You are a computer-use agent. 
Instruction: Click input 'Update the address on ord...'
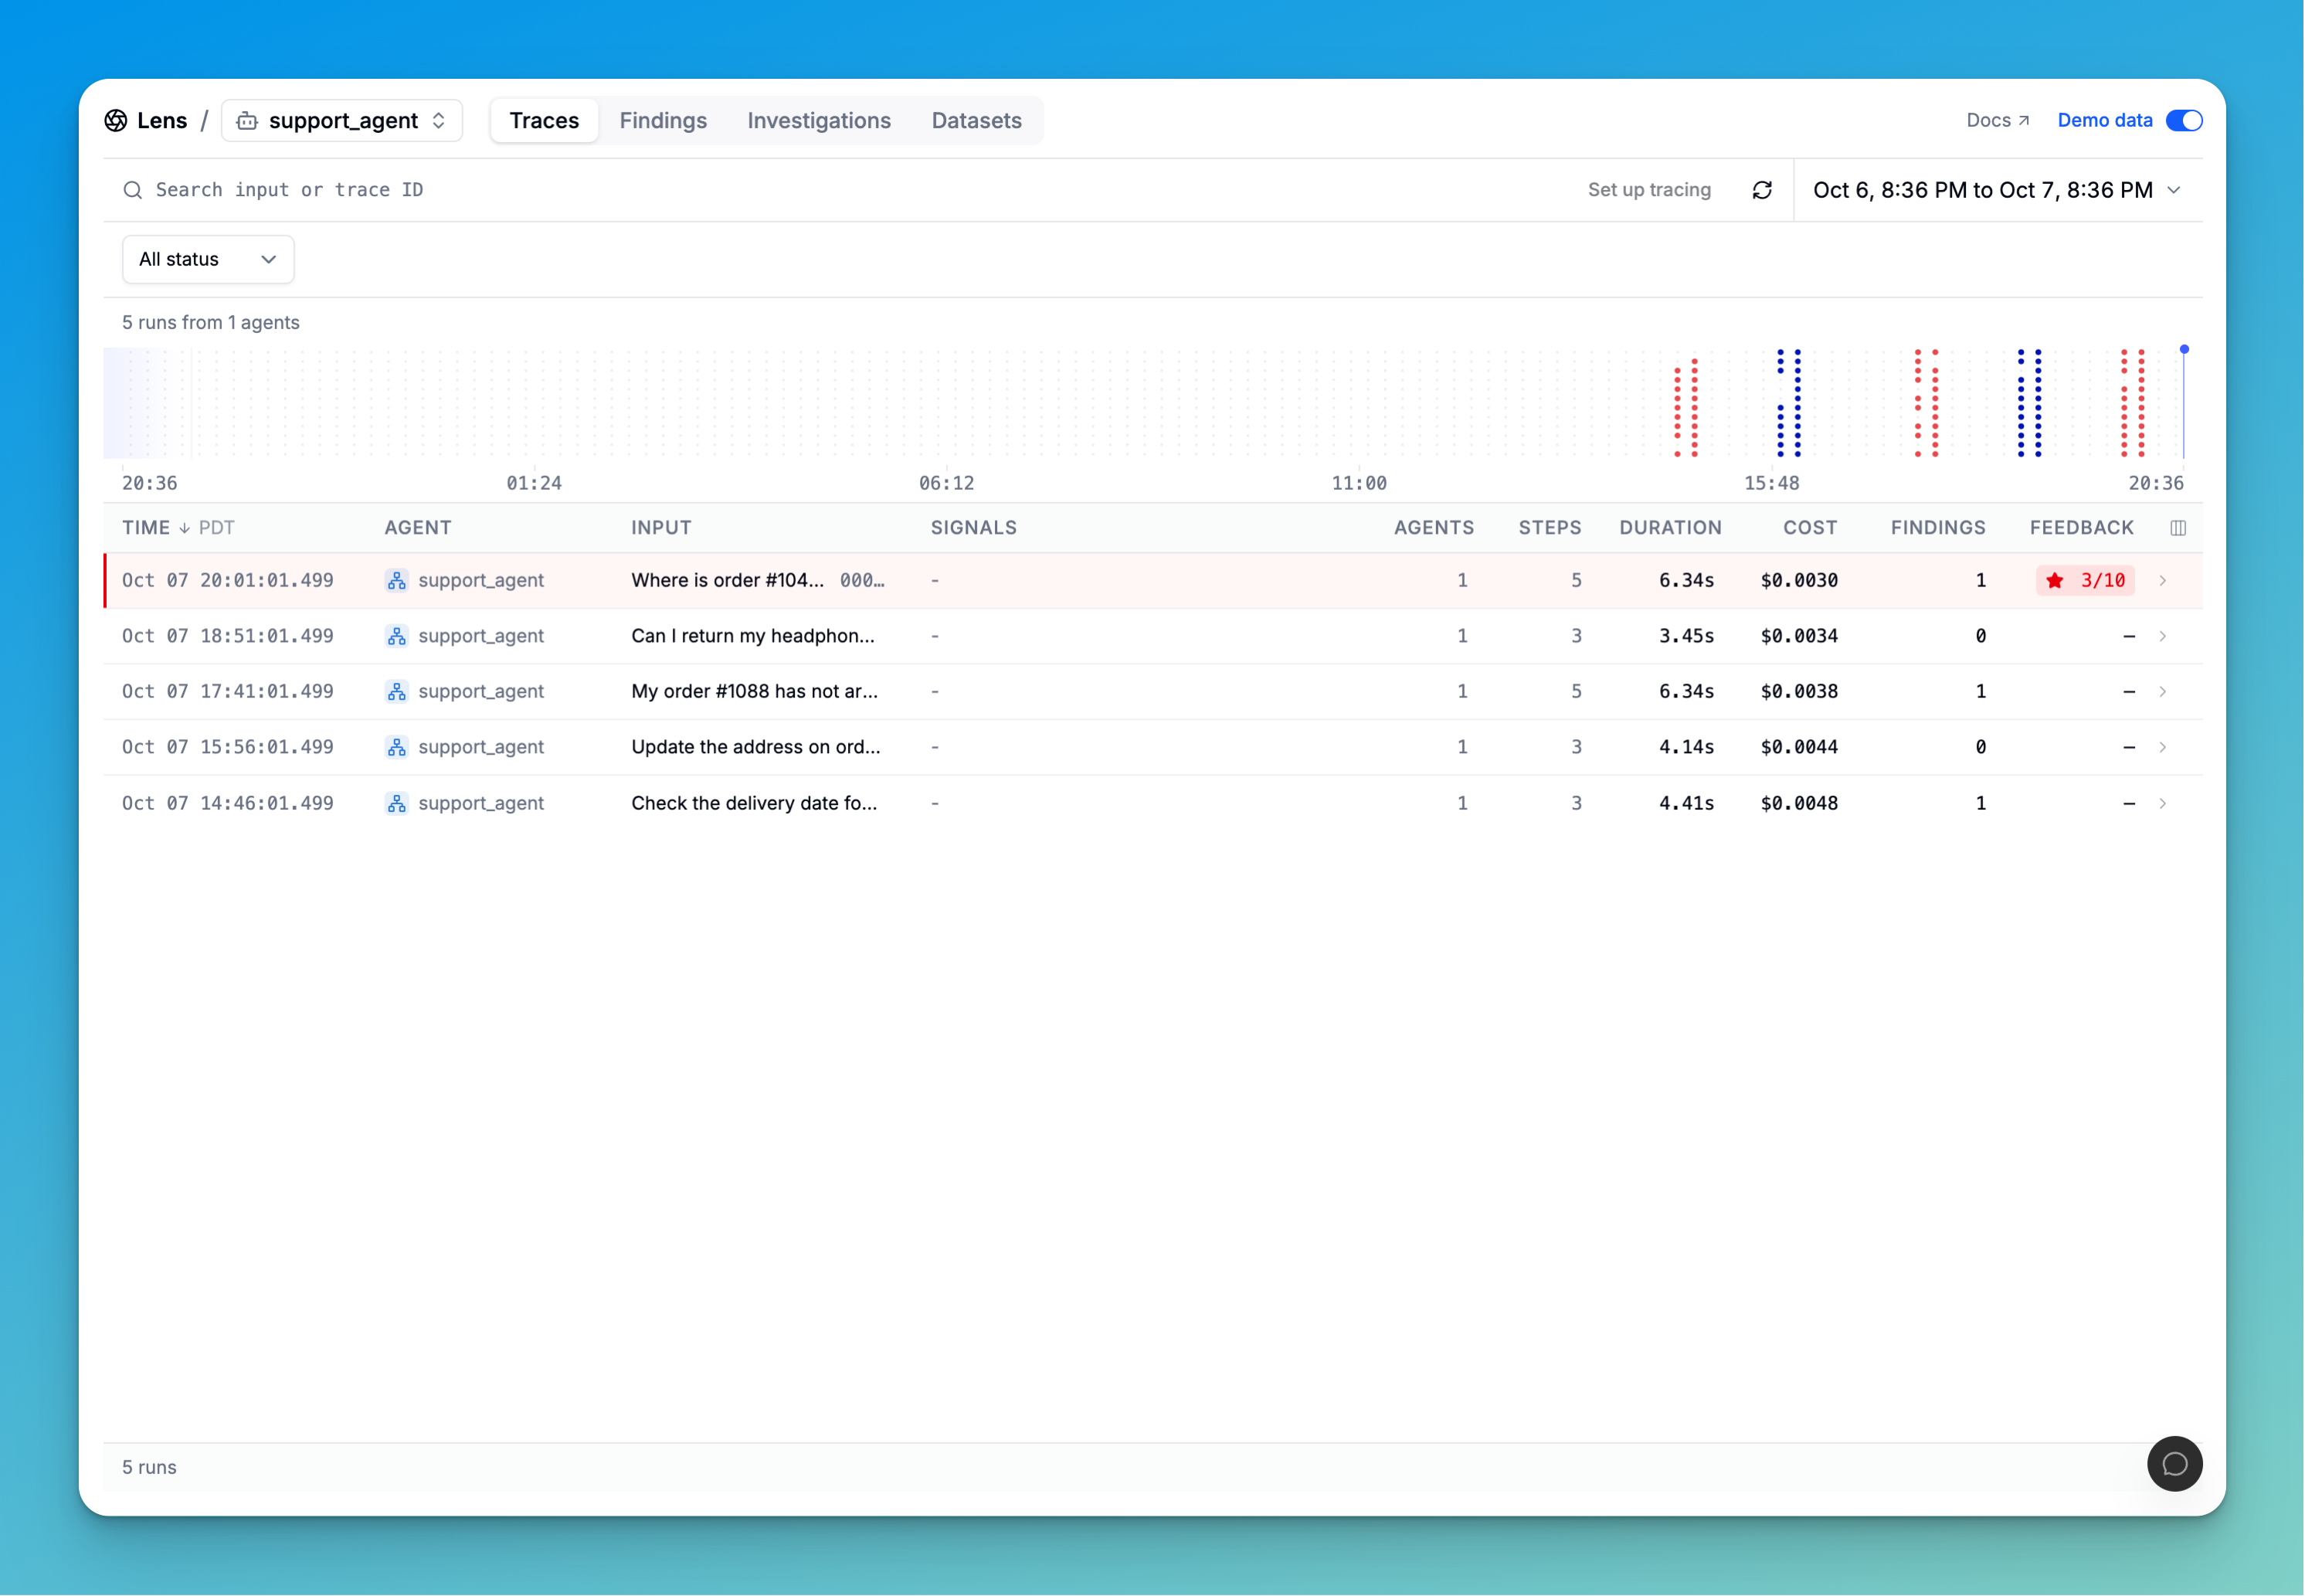click(755, 747)
